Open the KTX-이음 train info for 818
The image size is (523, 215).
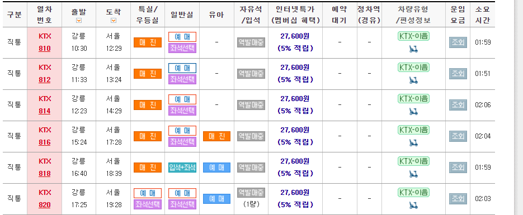(413, 161)
